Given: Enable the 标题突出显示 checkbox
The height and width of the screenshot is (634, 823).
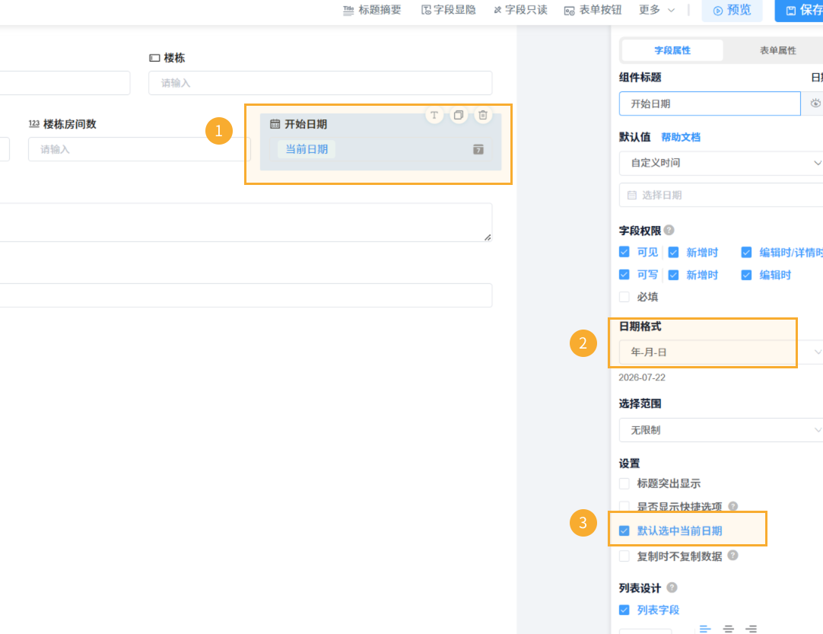Looking at the screenshot, I should click(624, 483).
